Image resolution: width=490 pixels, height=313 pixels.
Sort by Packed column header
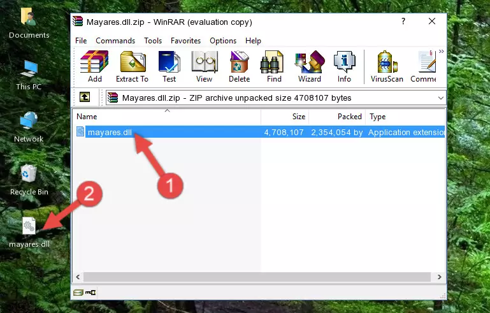[x=337, y=117]
